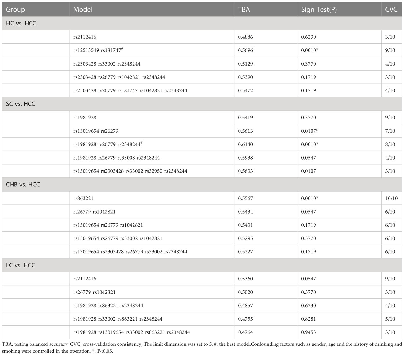Click the TBA value 0.5390
The height and width of the screenshot is (356, 404).
pyautogui.click(x=245, y=77)
